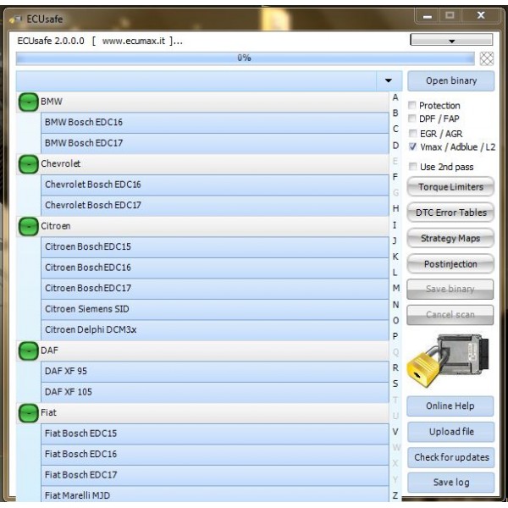Enable the DPF / FAP checkbox
The width and height of the screenshot is (508, 508).
pyautogui.click(x=412, y=119)
